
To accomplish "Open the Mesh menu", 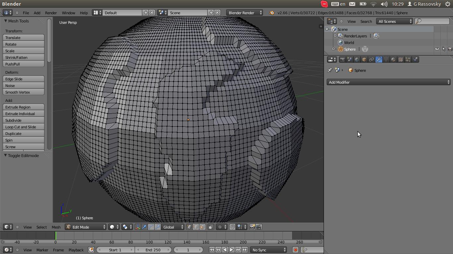I will point(56,227).
